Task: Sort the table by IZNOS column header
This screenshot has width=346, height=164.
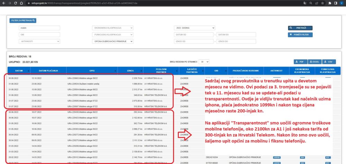Action: (126, 71)
